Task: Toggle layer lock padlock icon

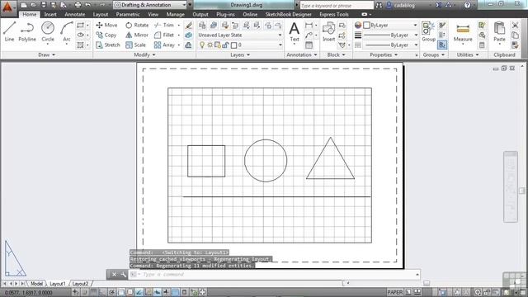Action: click(x=225, y=45)
